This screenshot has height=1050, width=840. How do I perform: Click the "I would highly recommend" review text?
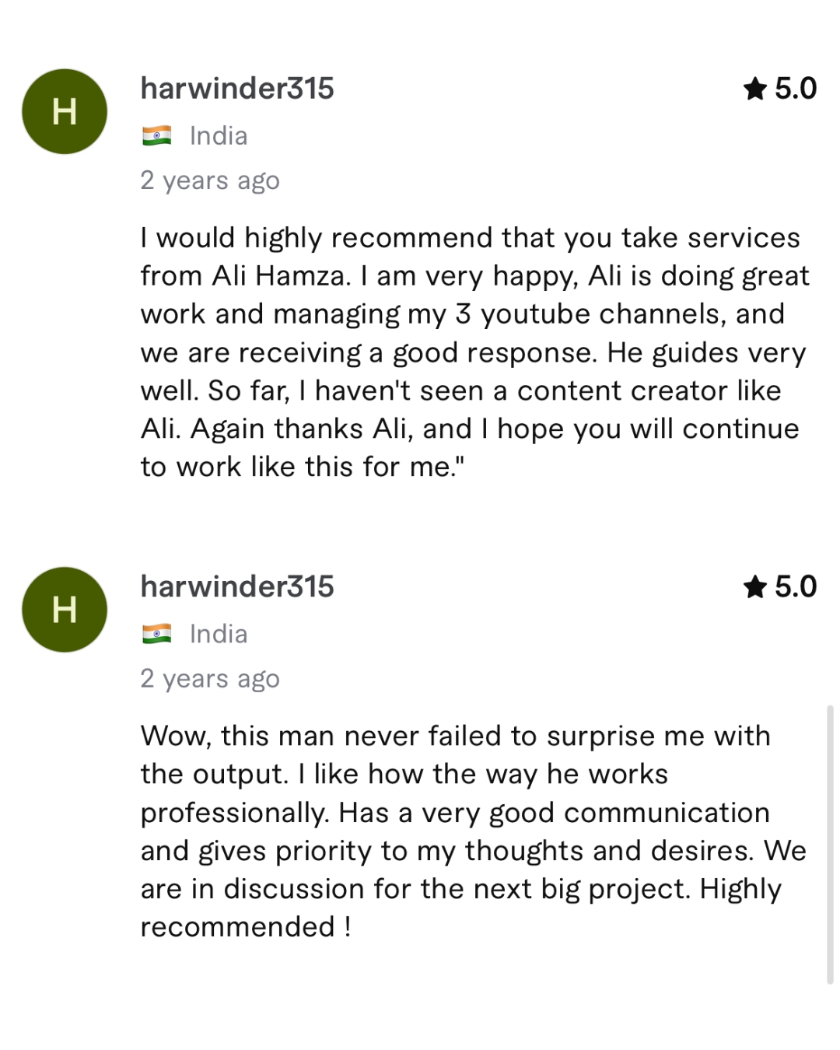coord(470,238)
